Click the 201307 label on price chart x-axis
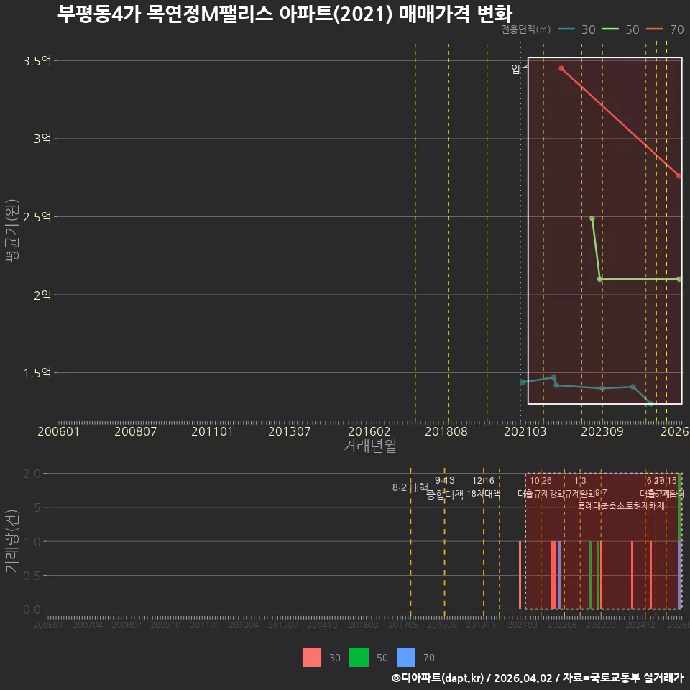The width and height of the screenshot is (690, 690). pos(289,431)
